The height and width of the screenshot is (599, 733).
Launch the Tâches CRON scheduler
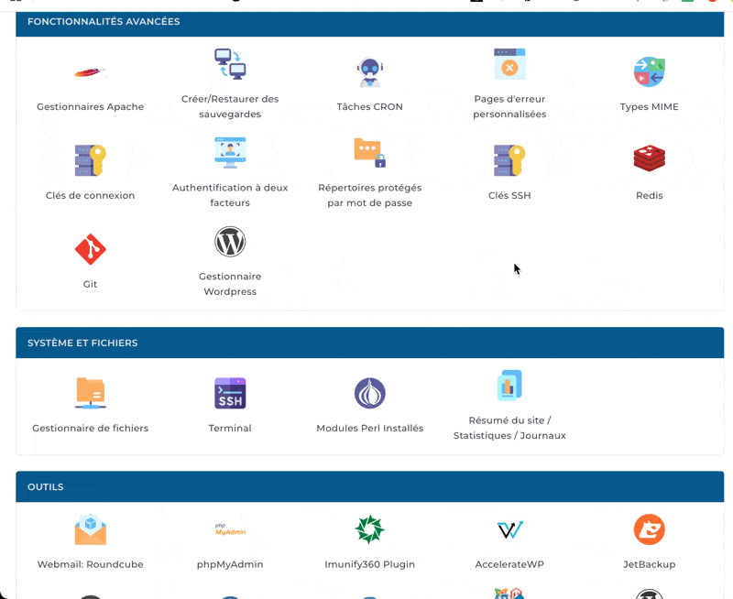369,82
